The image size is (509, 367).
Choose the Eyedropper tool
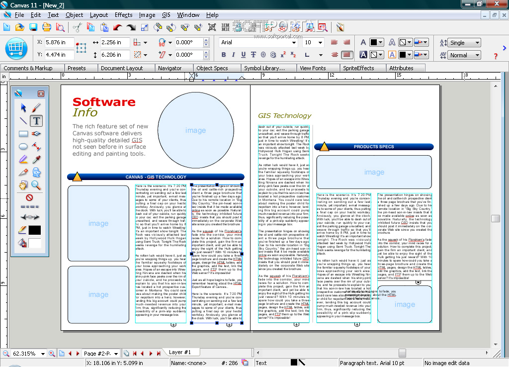point(36,160)
